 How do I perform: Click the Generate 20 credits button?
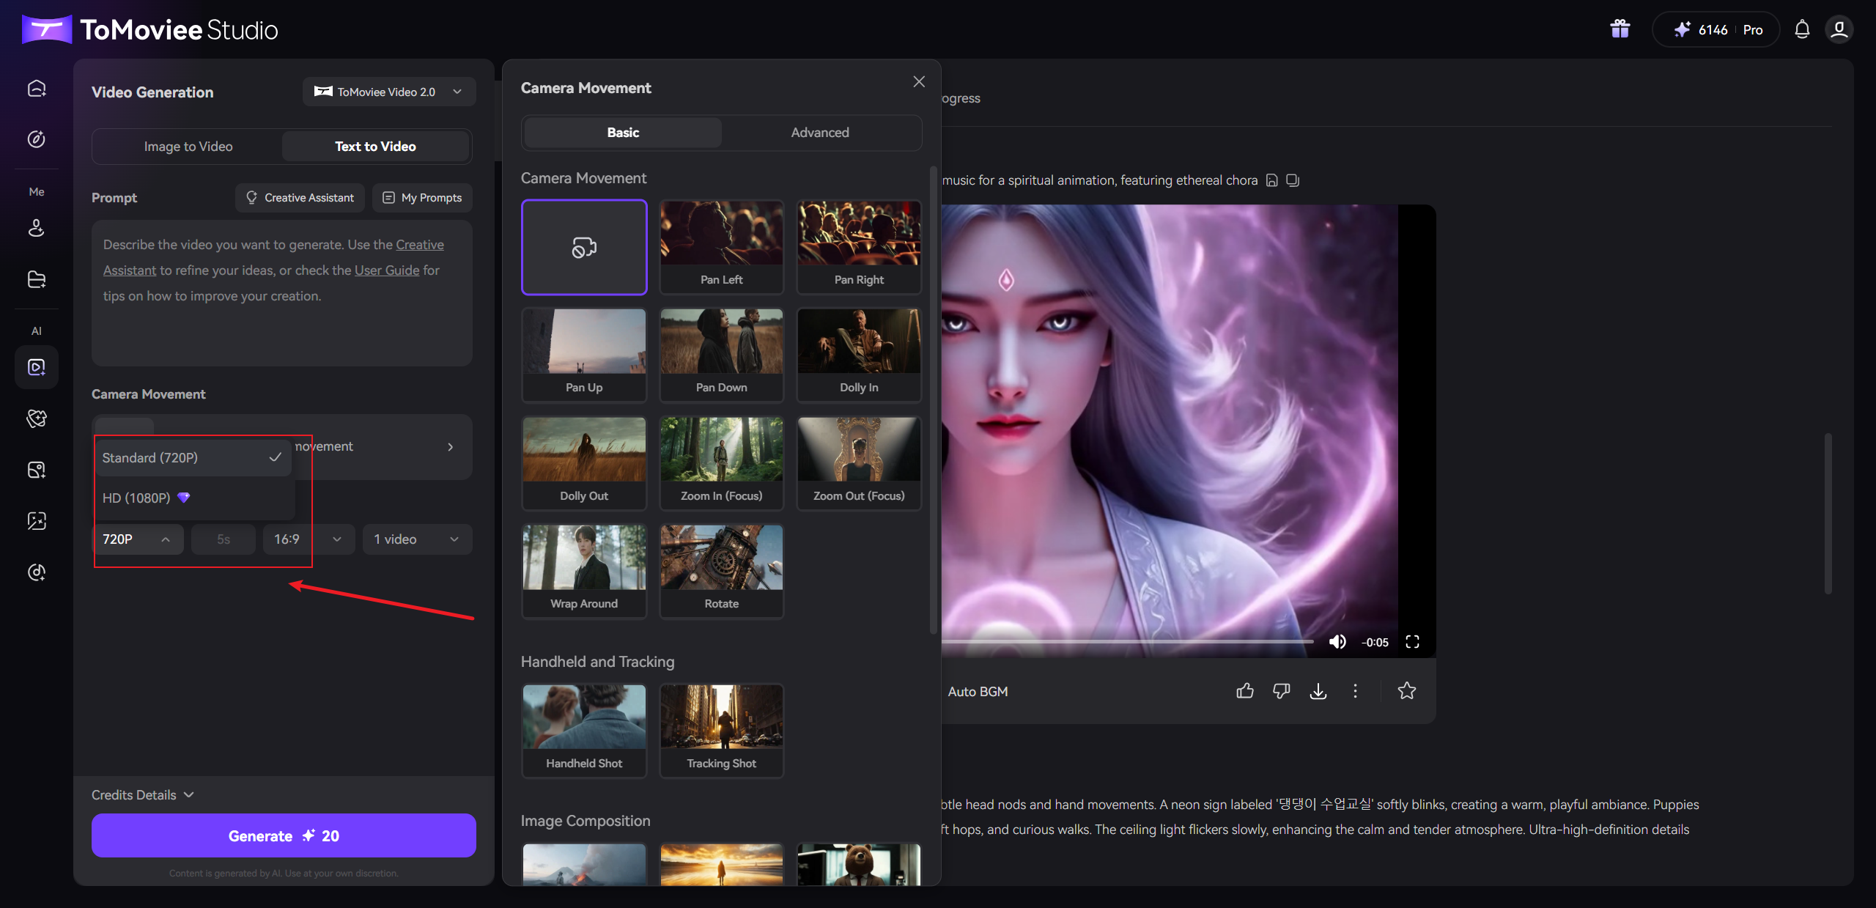click(284, 835)
